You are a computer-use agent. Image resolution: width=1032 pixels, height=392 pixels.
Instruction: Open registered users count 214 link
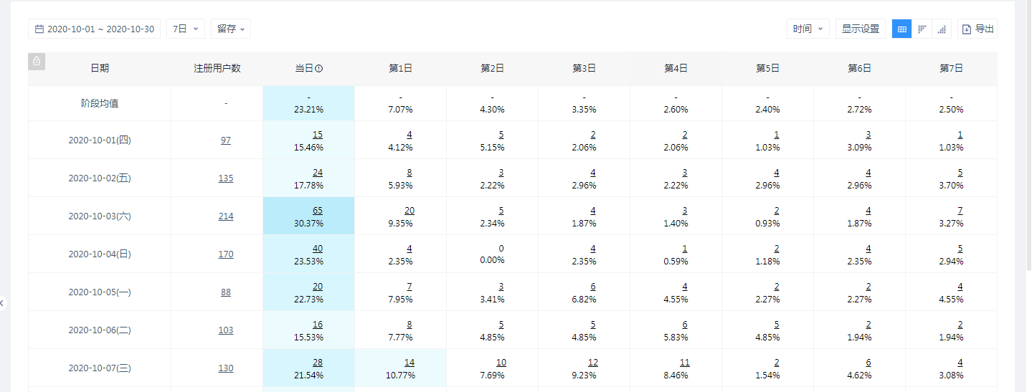[x=226, y=216]
